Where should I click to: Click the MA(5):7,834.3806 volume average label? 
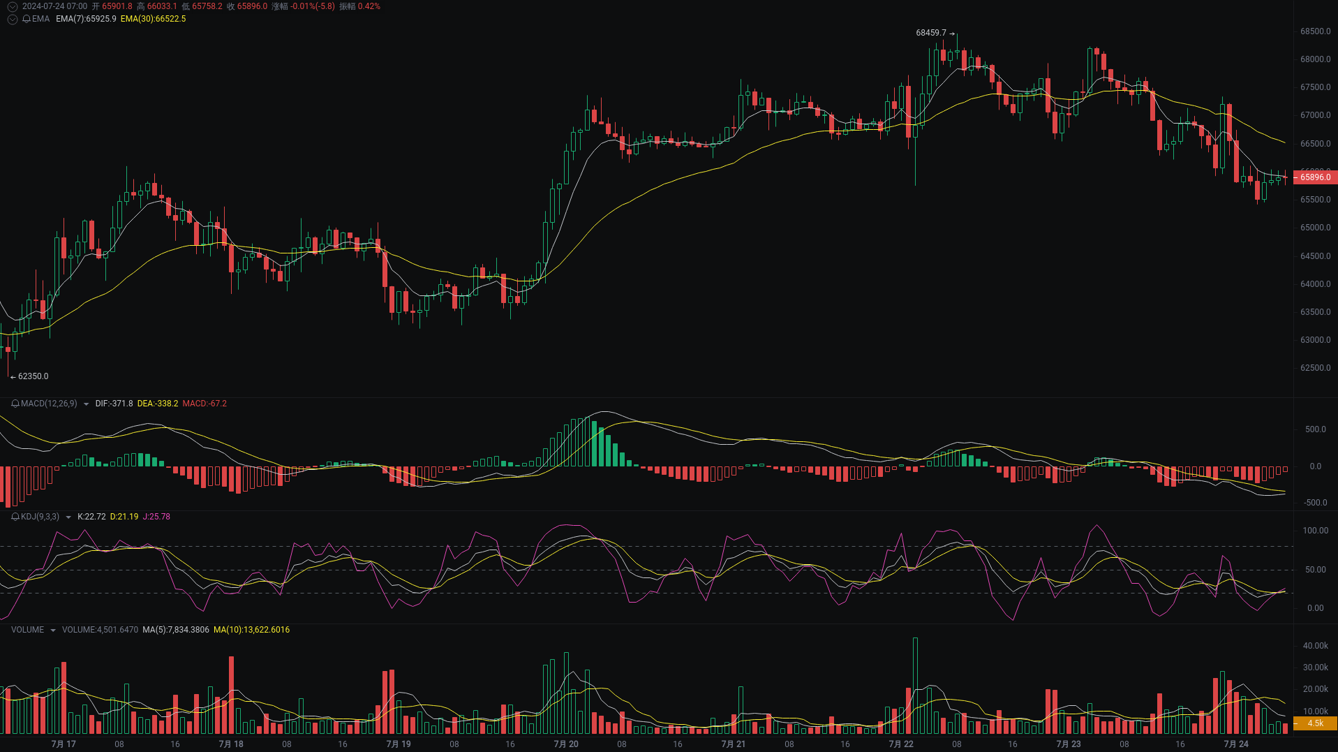pos(175,630)
